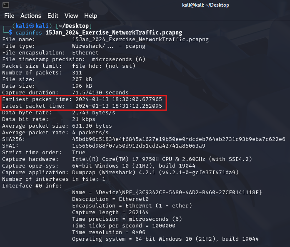Open the Edit menu

pos(53,16)
